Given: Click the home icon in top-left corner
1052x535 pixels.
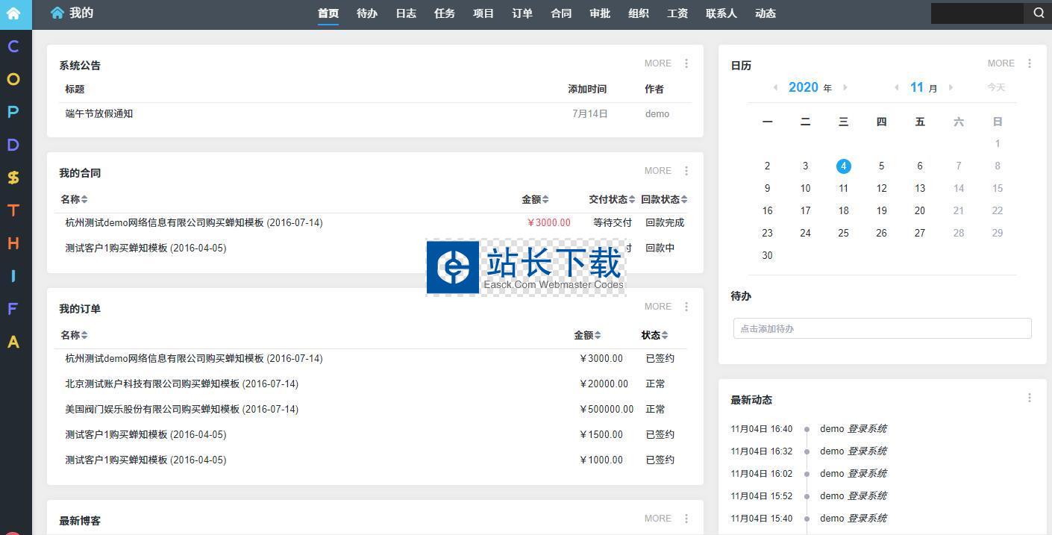Looking at the screenshot, I should [x=13, y=13].
